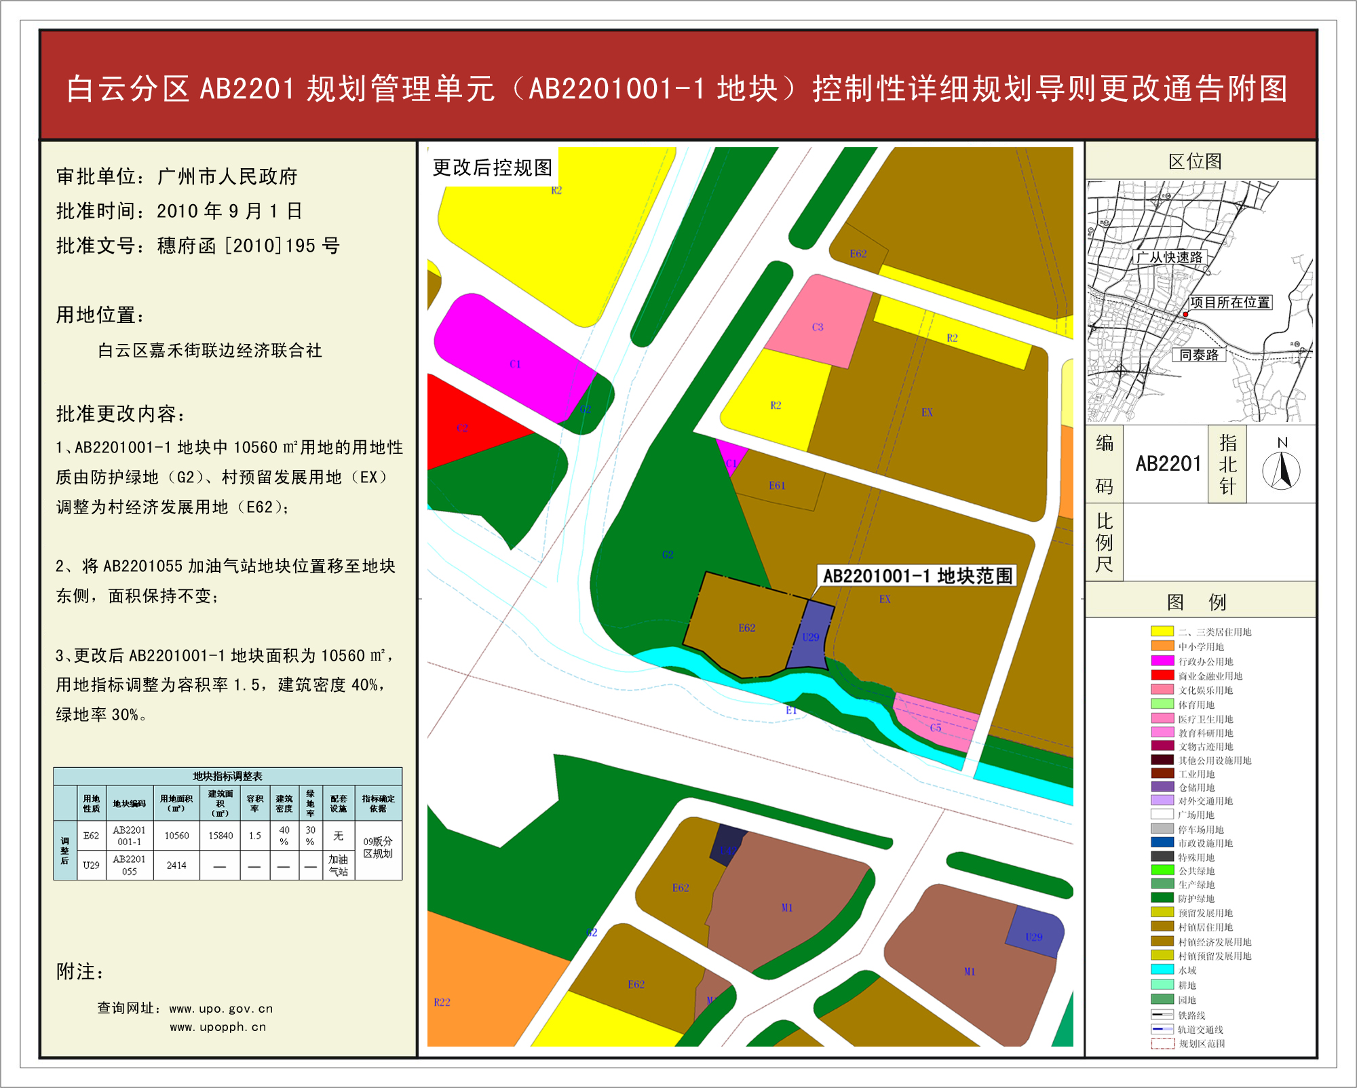Click the red commercial finance legend swatch

coord(1162,676)
